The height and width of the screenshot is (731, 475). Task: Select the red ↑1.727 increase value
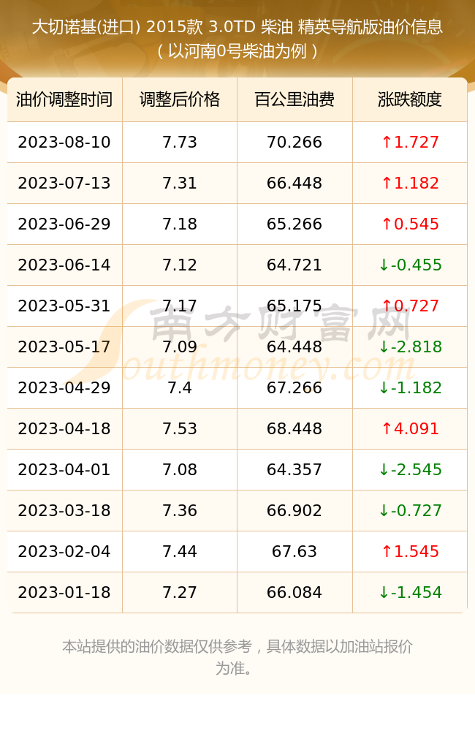coord(410,142)
